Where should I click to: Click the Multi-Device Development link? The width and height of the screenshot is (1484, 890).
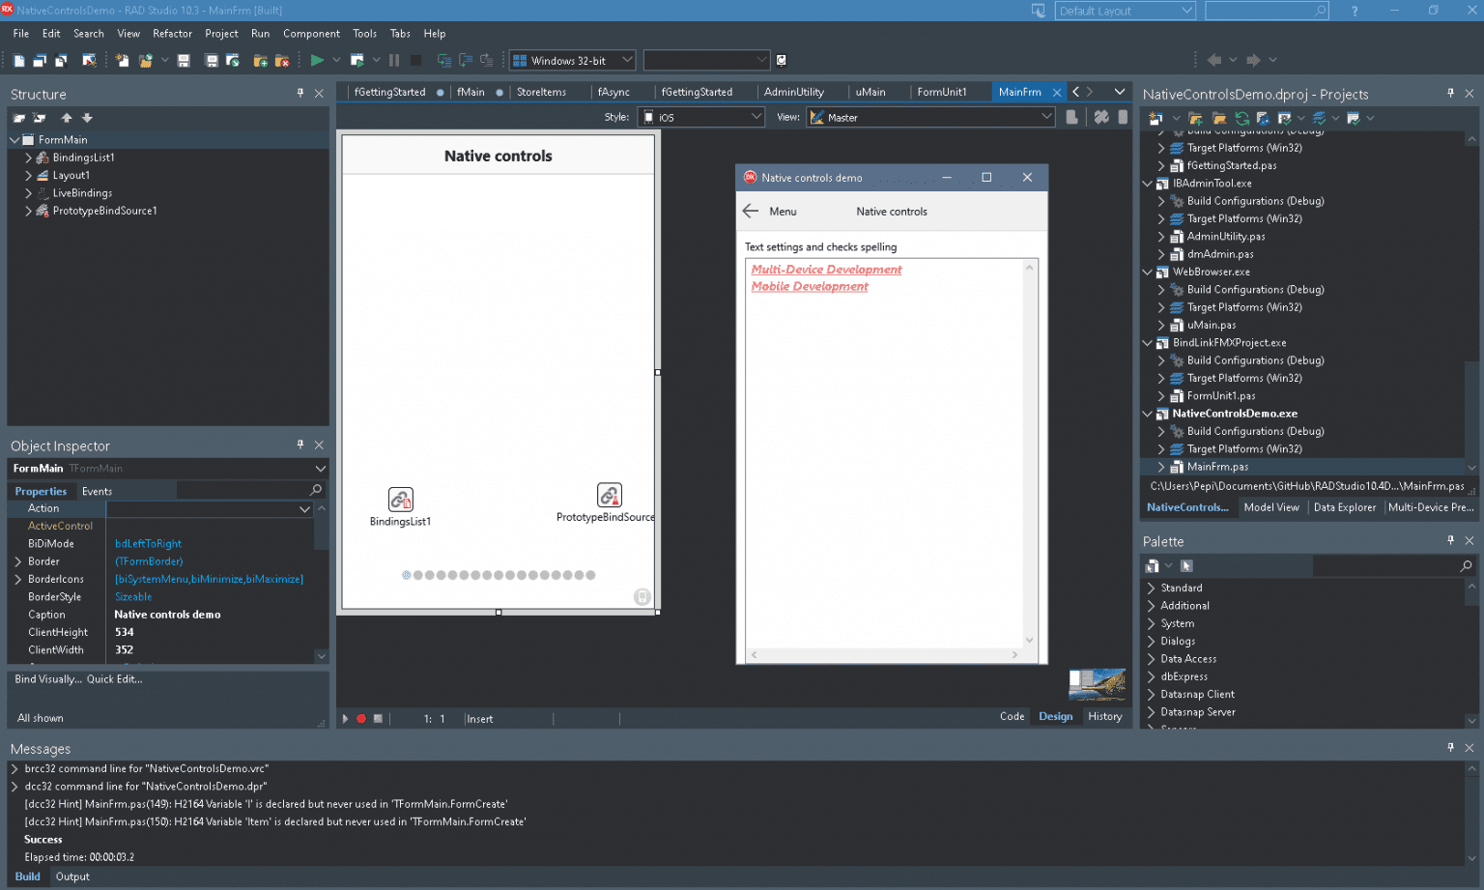pos(826,270)
